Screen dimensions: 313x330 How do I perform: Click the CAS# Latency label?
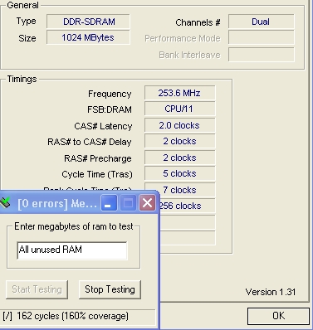pyautogui.click(x=103, y=126)
